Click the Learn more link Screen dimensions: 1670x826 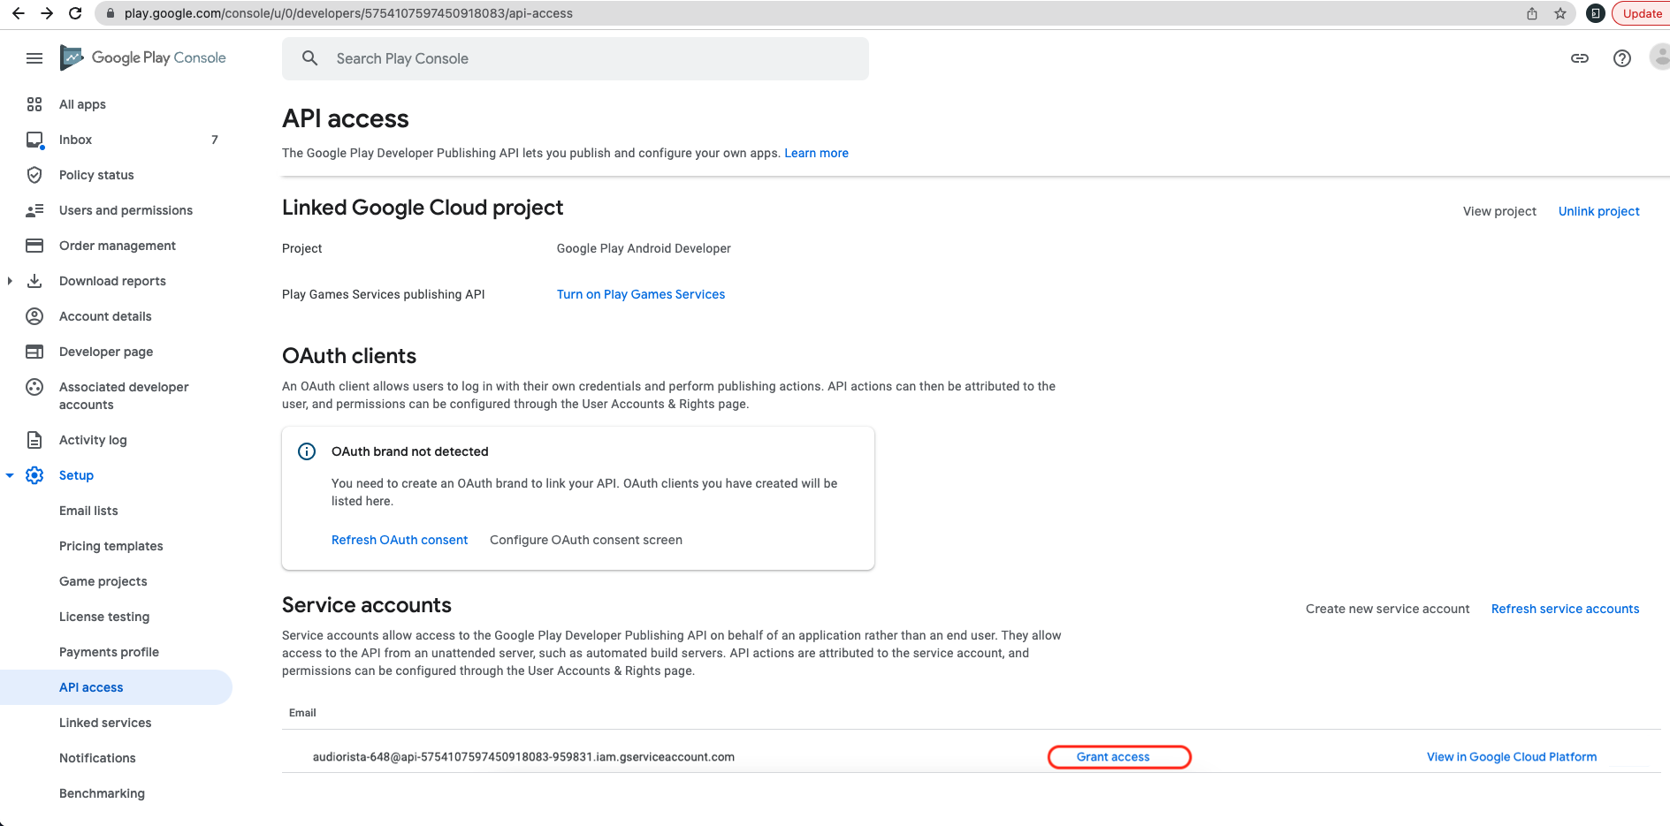click(x=816, y=153)
